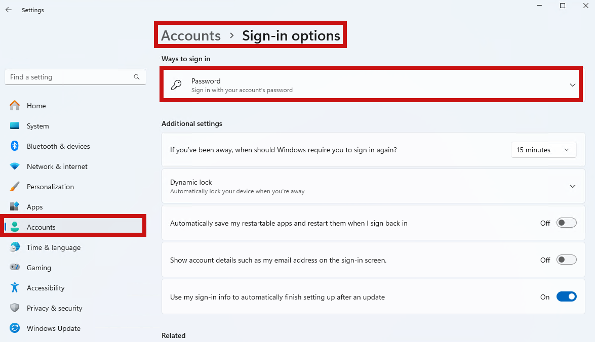Open the sign-in timeout dropdown
The image size is (595, 342).
click(x=543, y=150)
